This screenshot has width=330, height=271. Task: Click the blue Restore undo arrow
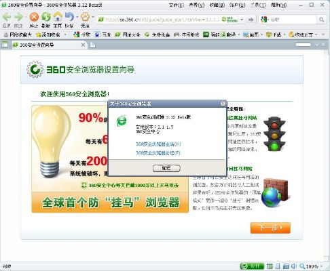coord(69,17)
